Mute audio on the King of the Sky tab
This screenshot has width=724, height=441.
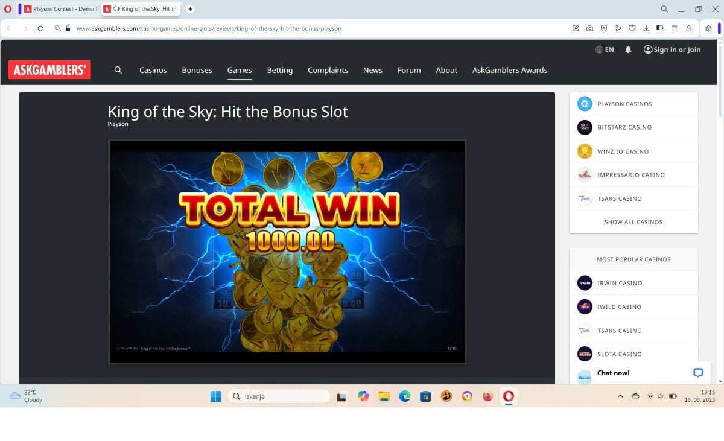coord(116,9)
